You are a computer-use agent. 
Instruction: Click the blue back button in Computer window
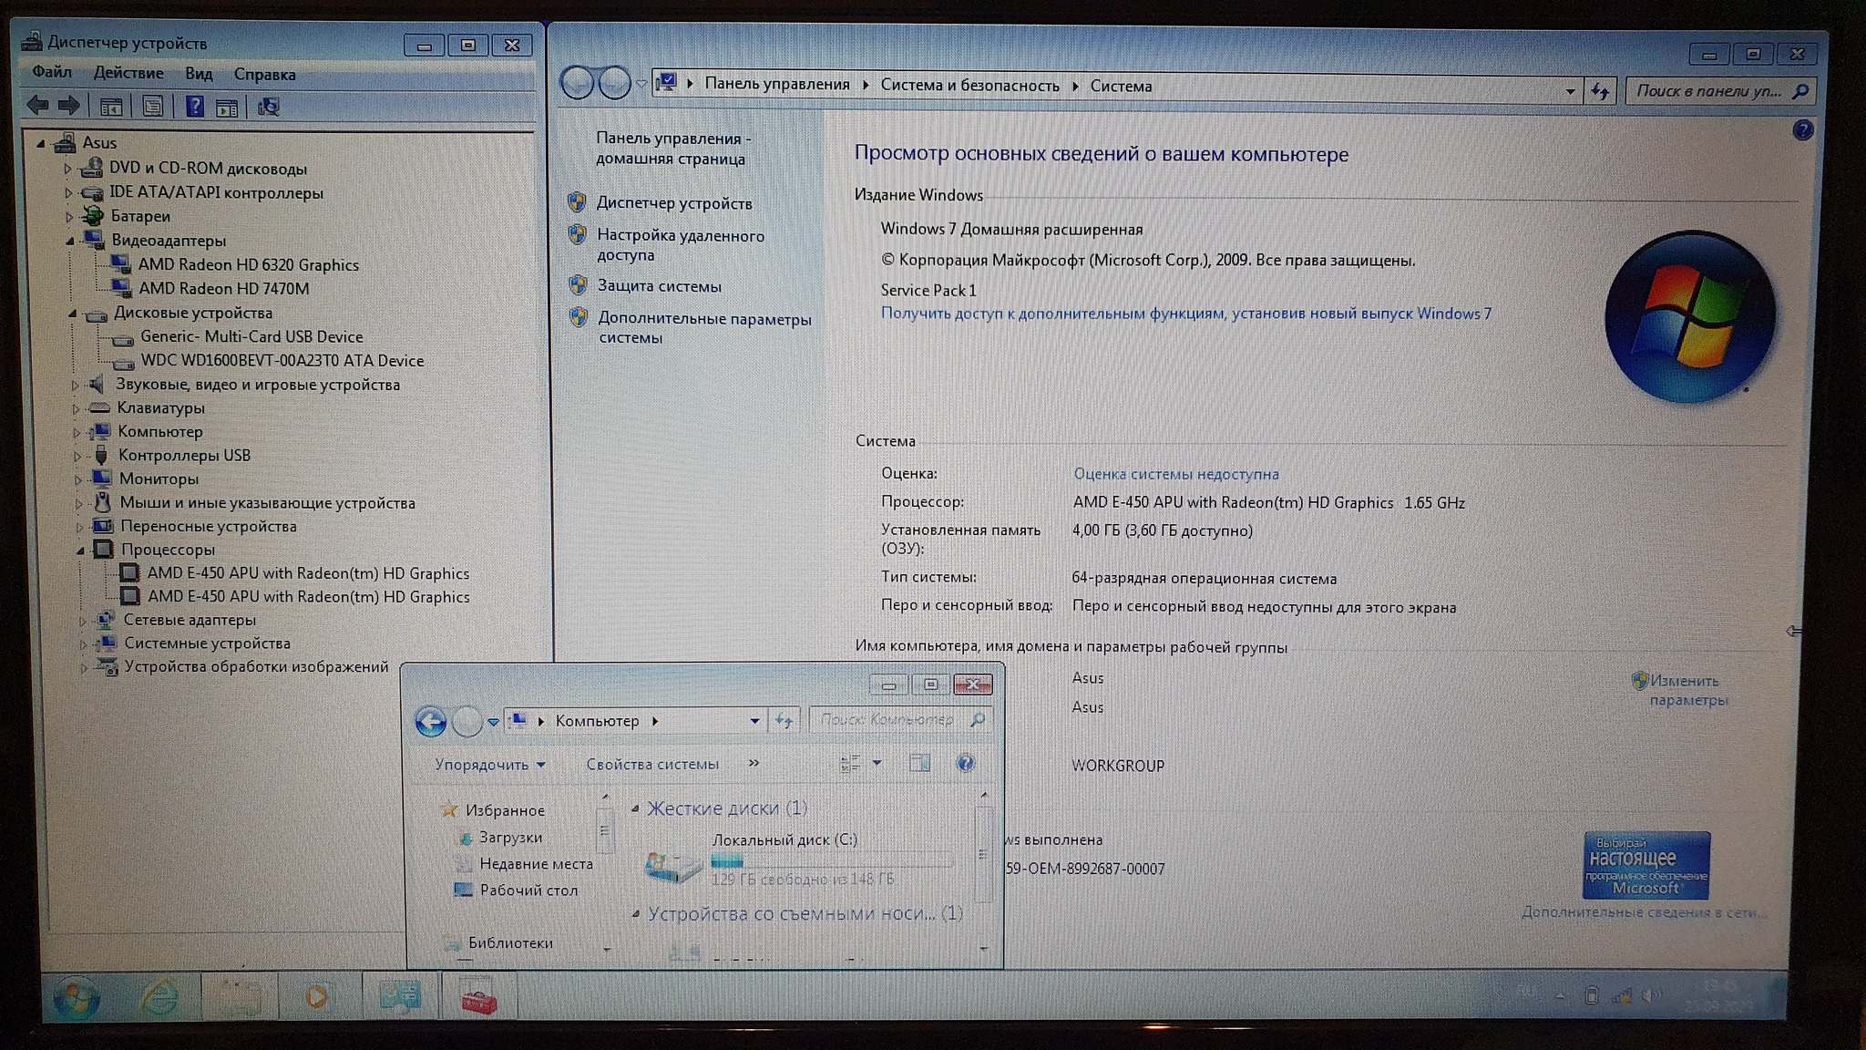click(x=430, y=722)
